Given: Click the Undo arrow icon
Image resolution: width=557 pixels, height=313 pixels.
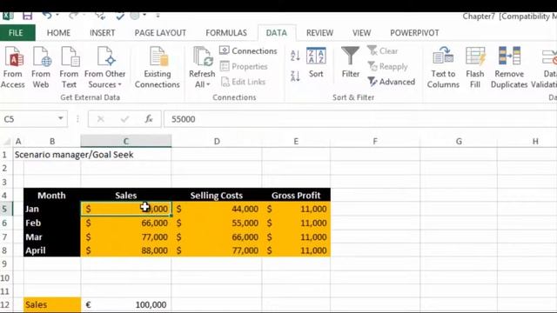Looking at the screenshot, I should point(47,16).
